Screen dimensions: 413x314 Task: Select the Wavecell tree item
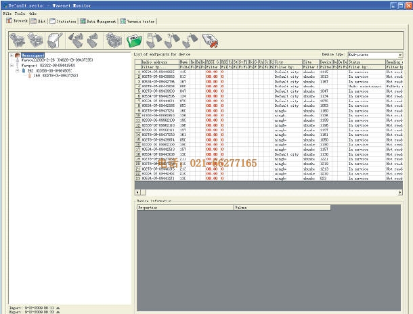pos(57,60)
